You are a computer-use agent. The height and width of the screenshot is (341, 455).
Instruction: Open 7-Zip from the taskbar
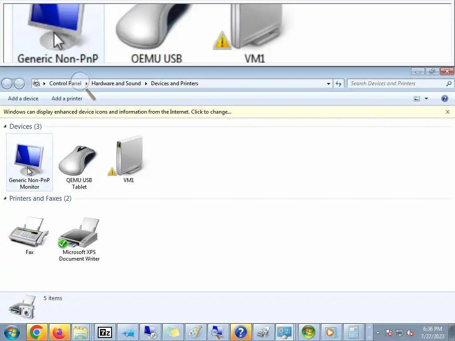click(x=104, y=332)
